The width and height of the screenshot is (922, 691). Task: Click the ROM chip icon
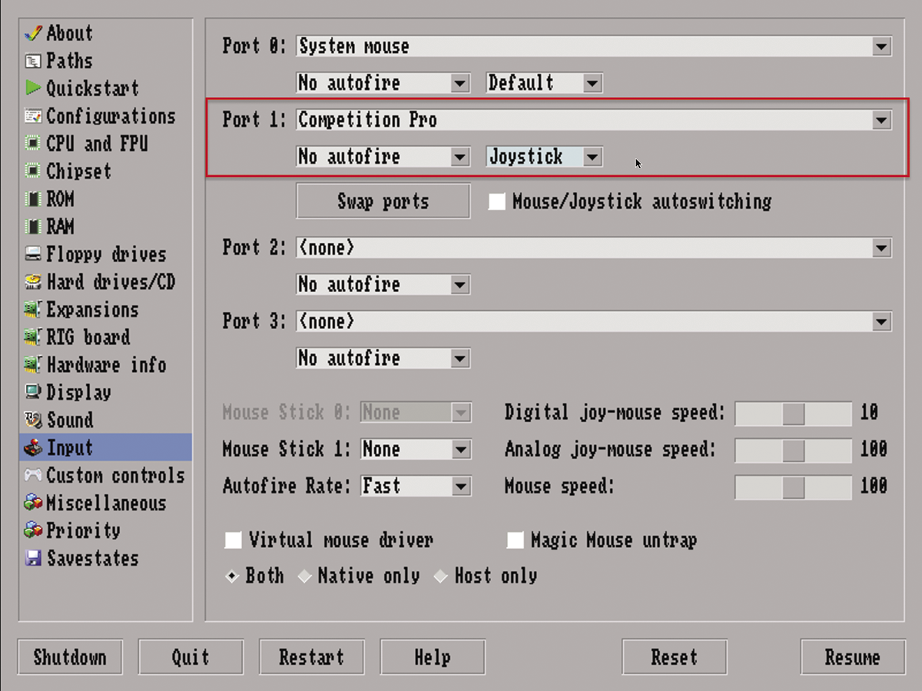pos(33,199)
